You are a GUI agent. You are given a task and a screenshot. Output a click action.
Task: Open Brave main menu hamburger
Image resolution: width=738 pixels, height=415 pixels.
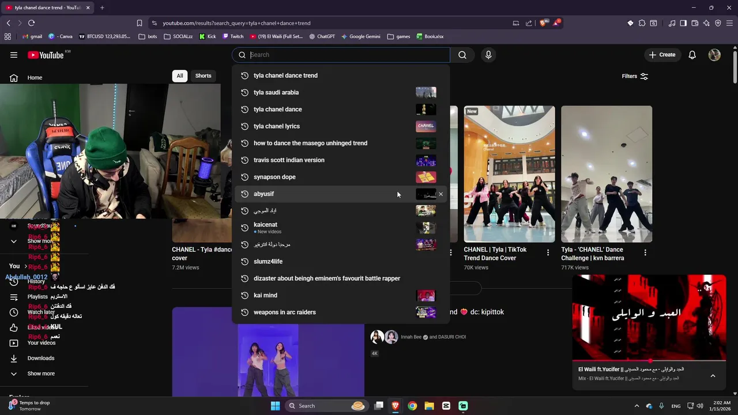point(729,23)
